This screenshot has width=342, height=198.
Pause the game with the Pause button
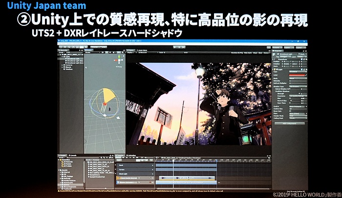click(x=179, y=47)
